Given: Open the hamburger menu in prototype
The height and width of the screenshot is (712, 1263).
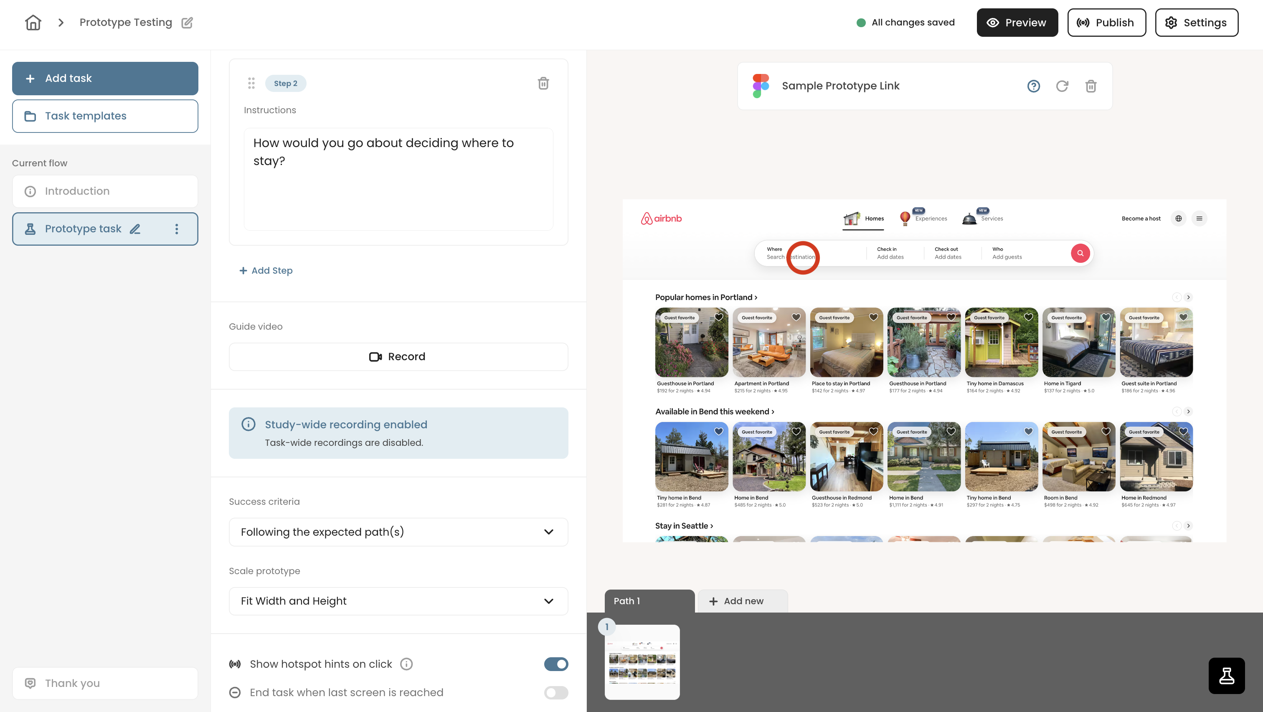Looking at the screenshot, I should (1199, 218).
